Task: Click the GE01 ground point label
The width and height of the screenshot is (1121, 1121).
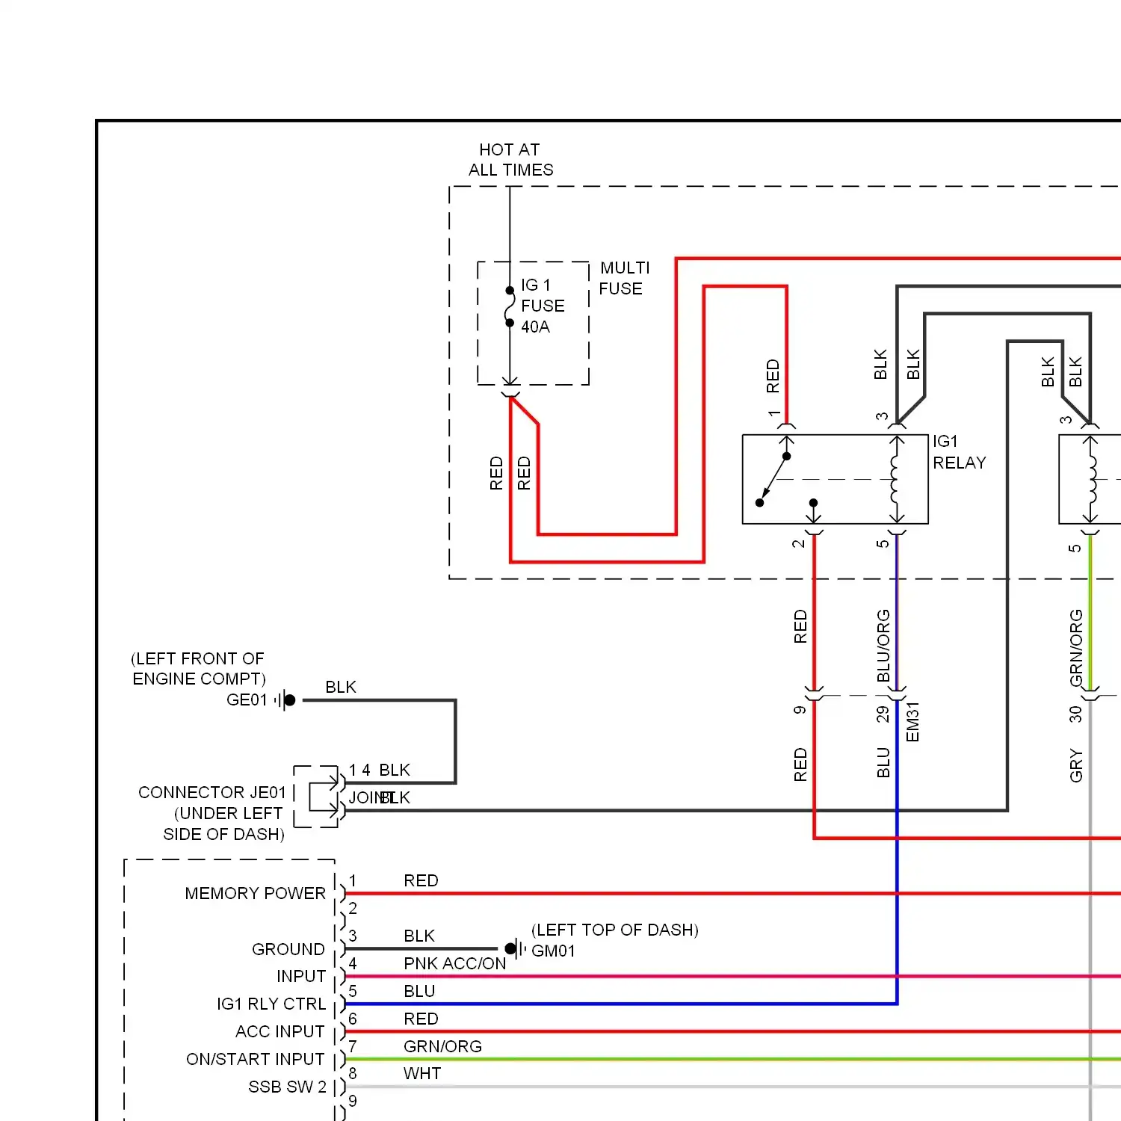Action: pyautogui.click(x=247, y=700)
